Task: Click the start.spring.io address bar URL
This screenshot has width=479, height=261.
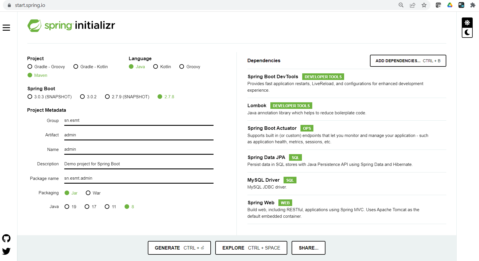Action: pos(30,5)
